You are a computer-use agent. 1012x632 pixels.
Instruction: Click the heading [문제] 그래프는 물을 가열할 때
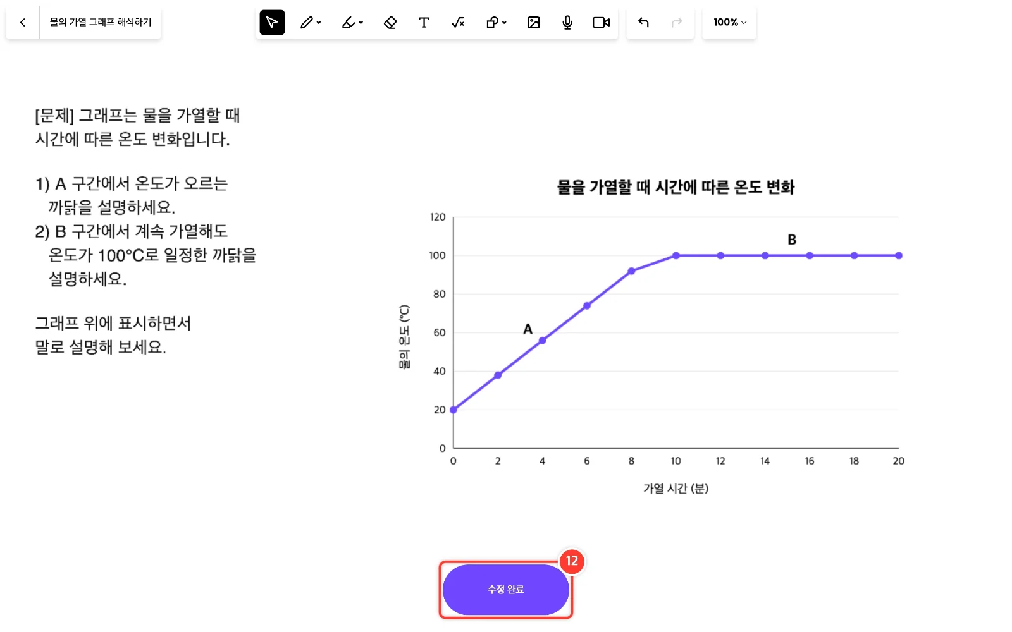tap(137, 116)
